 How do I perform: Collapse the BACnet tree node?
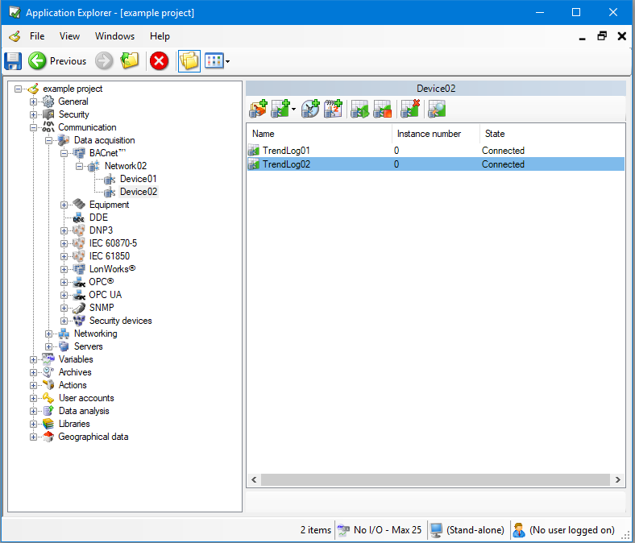(64, 153)
